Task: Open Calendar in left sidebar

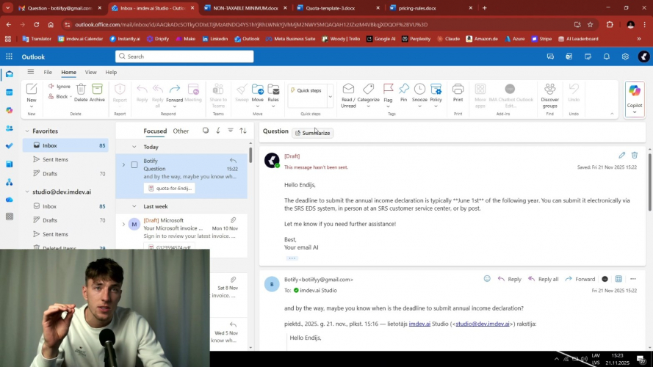Action: tap(9, 92)
